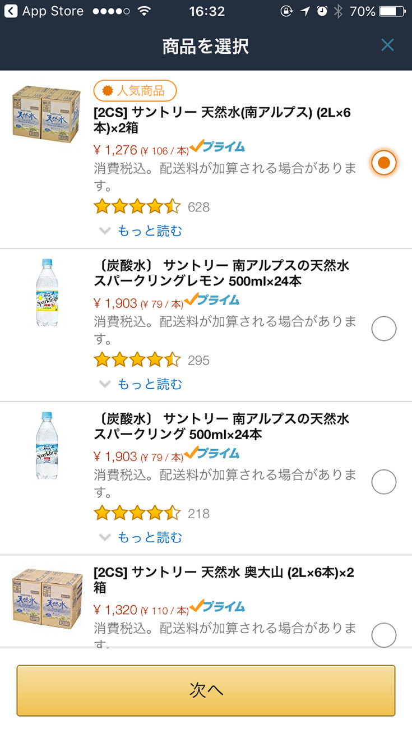Image resolution: width=412 pixels, height=733 pixels.
Task: Expand もっと読む under the 天然水(南アルプス) item
Action: [149, 230]
